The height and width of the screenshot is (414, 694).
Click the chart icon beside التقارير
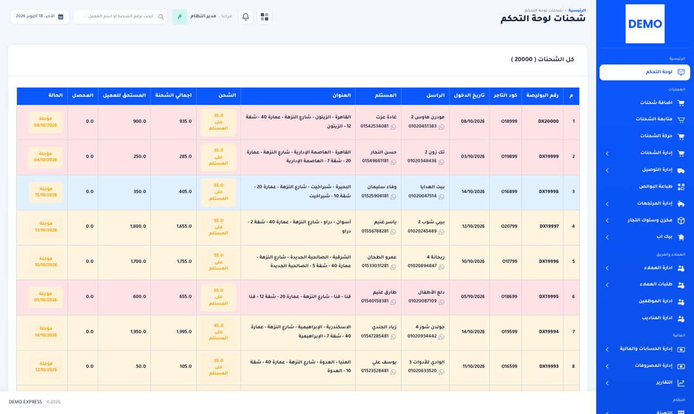681,383
